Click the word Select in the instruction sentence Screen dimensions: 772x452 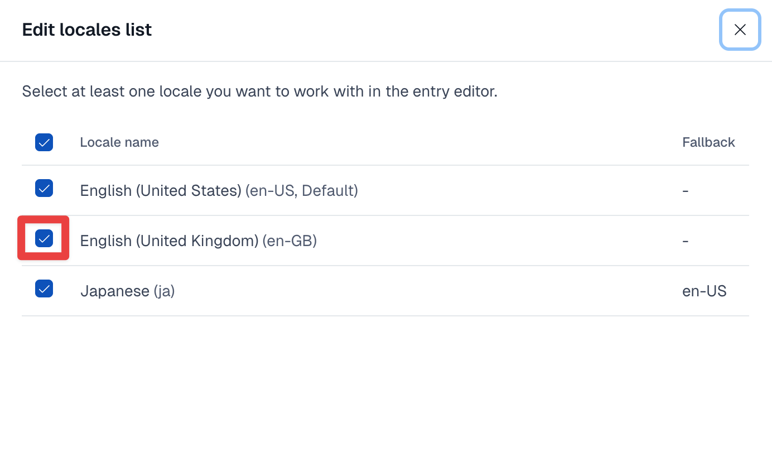pos(45,92)
